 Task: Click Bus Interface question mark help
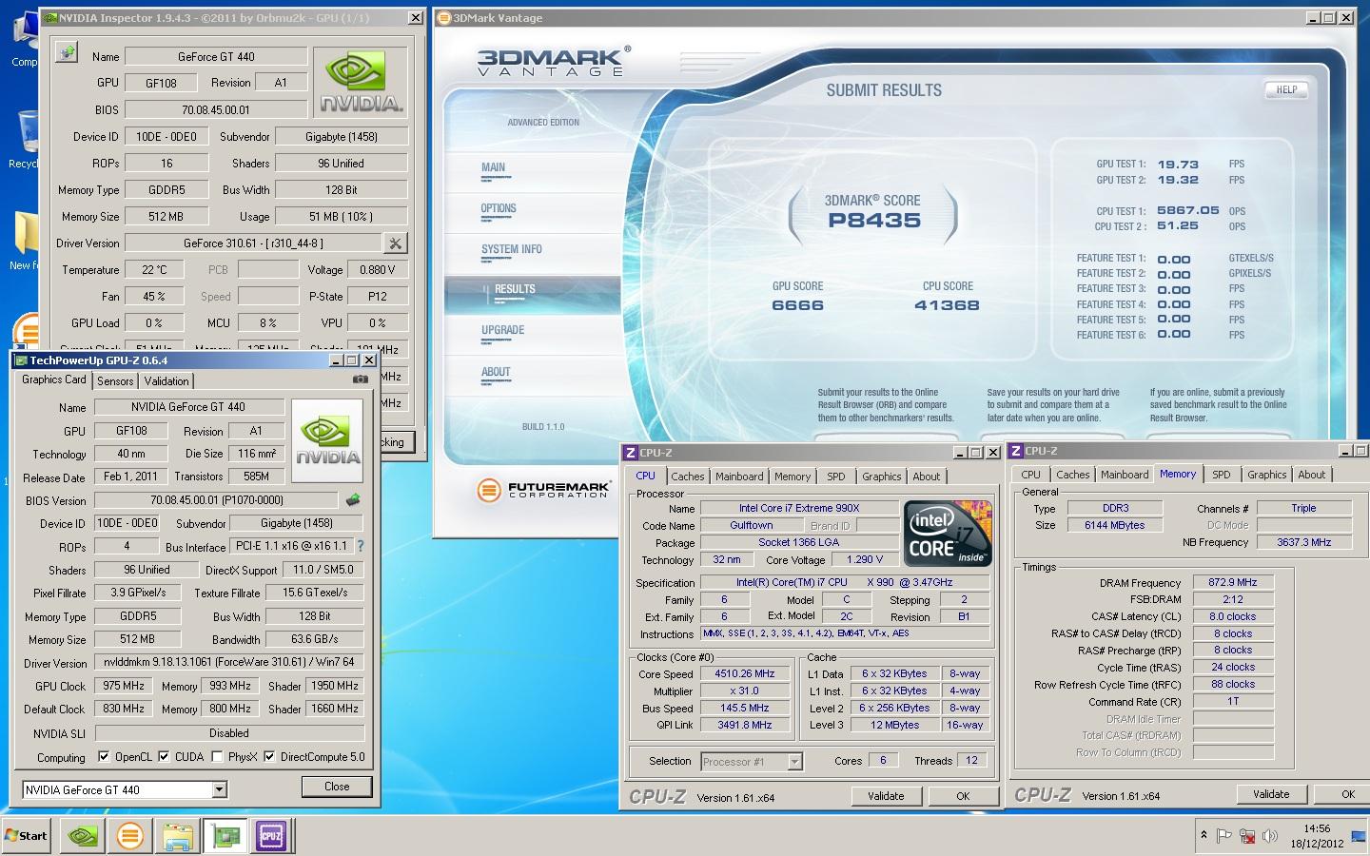click(x=361, y=546)
